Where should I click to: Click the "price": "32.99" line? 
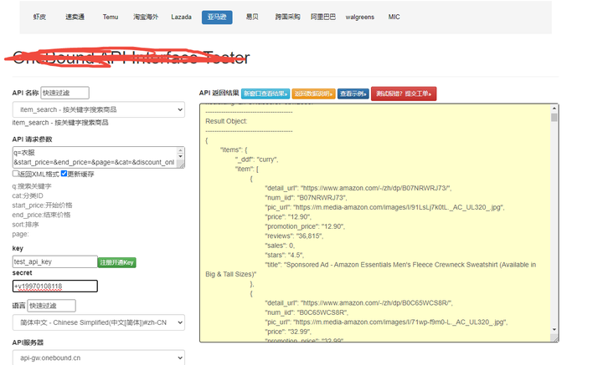pos(288,332)
